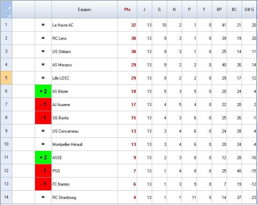The height and width of the screenshot is (205, 258).
Task: Click the BC column header
Action: [234, 10]
